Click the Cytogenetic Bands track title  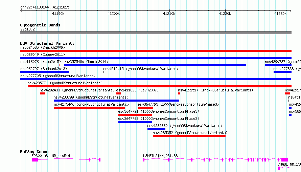click(40, 25)
